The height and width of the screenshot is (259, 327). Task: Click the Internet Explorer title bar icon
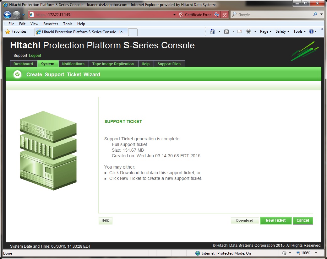click(x=5, y=5)
